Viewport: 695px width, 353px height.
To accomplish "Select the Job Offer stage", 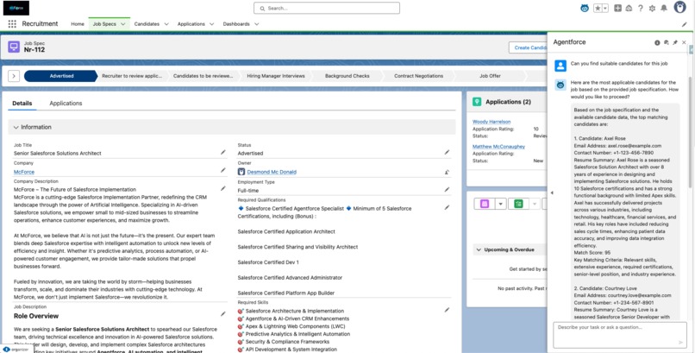I will click(x=490, y=76).
